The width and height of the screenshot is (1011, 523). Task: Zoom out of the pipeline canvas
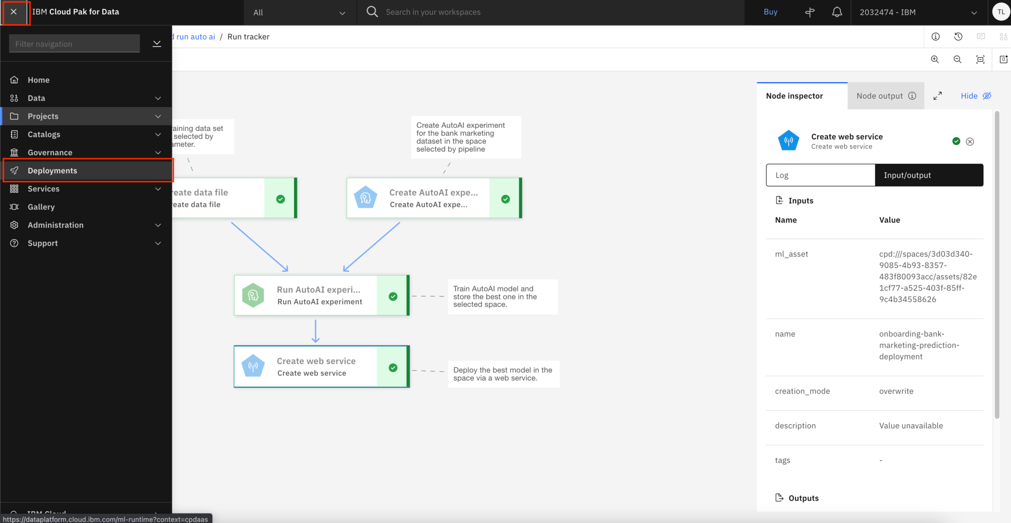coord(957,59)
